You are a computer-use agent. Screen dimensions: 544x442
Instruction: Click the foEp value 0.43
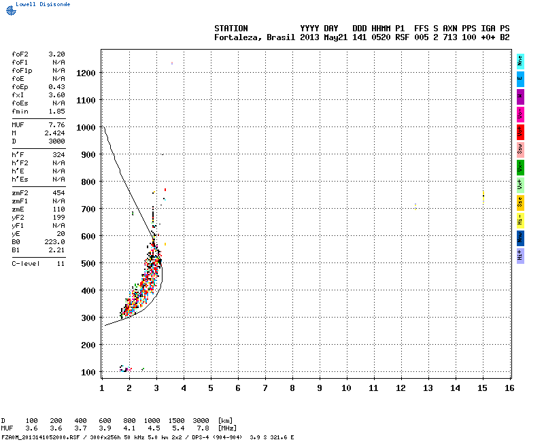[x=56, y=87]
